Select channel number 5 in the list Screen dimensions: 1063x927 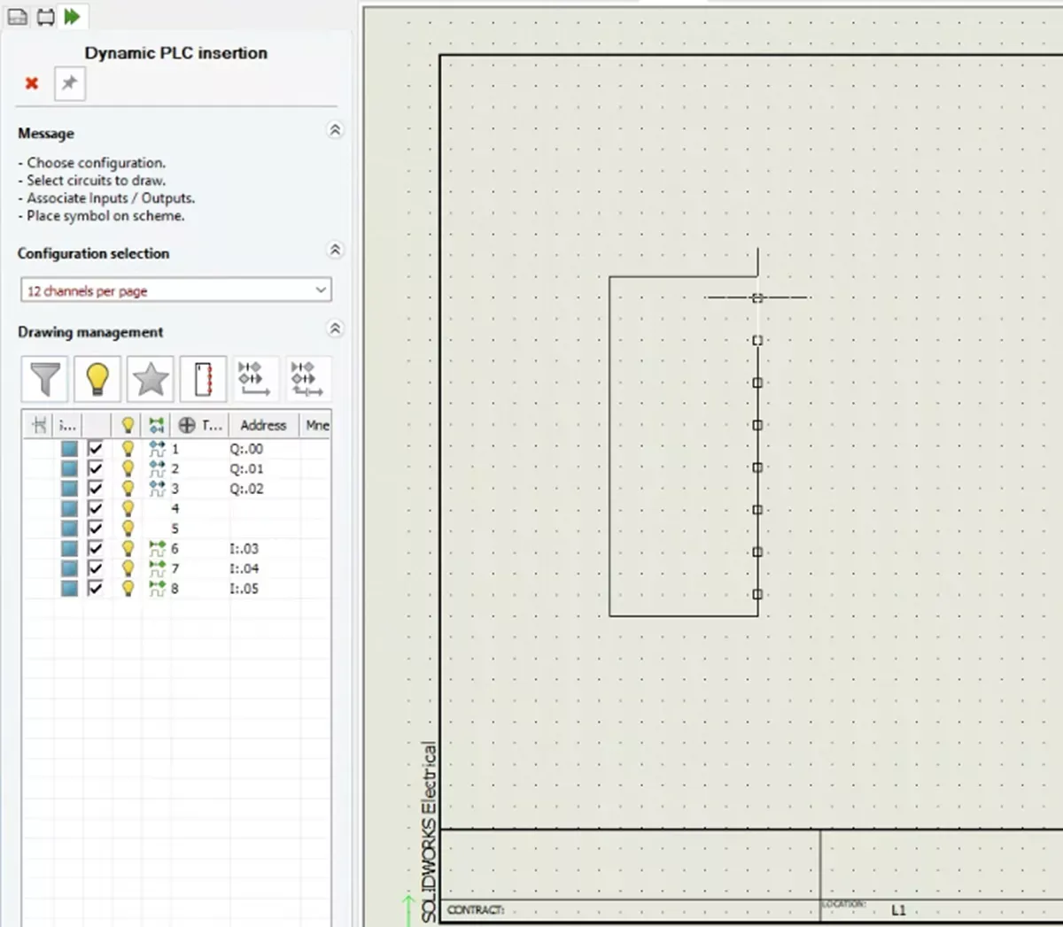pos(175,529)
